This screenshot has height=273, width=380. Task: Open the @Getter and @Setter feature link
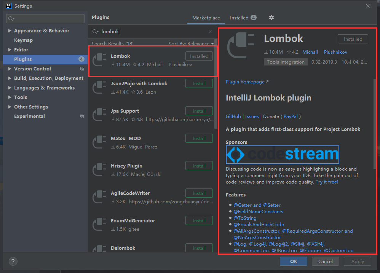[x=257, y=205]
